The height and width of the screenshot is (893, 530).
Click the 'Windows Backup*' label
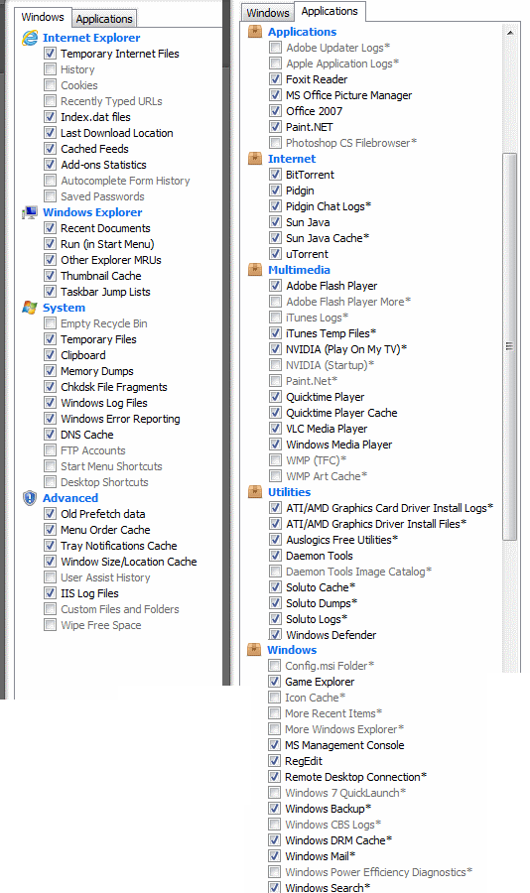coord(328,809)
